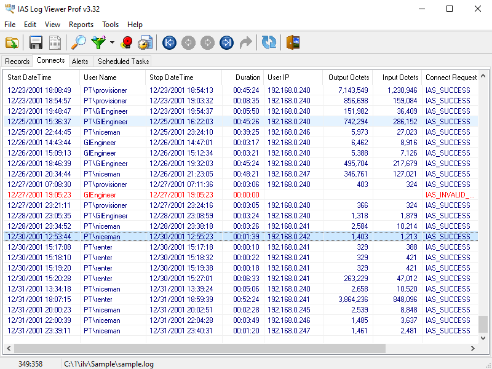Viewport: 492px width, 369px height.
Task: Open the Reports menu
Action: point(81,25)
